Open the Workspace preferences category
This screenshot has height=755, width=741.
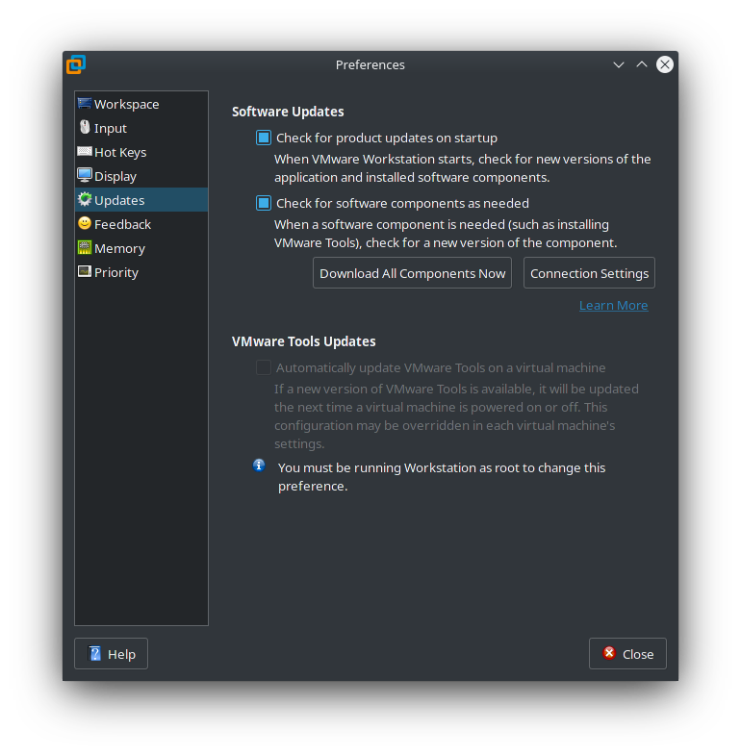click(x=126, y=104)
